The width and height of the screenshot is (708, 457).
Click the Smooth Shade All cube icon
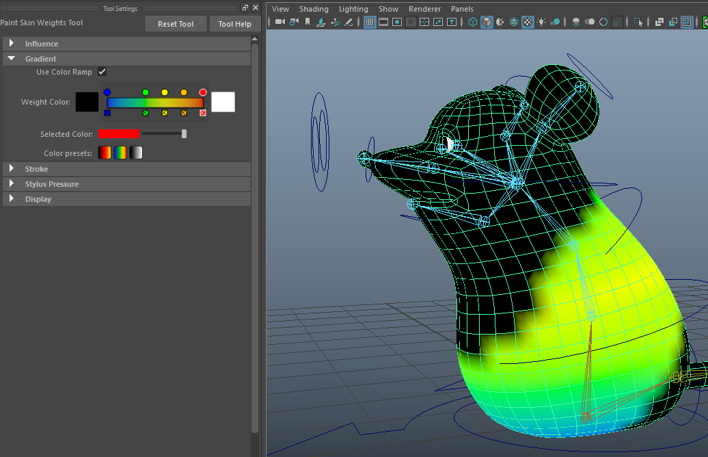tap(487, 22)
